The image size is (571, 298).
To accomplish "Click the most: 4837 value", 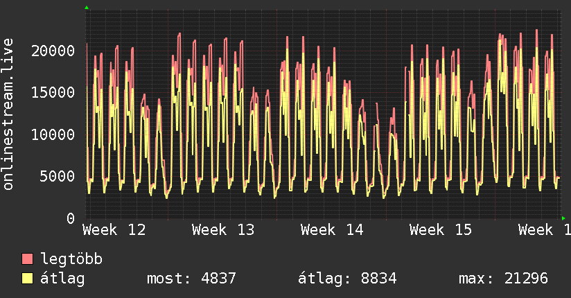I will coord(191,279).
